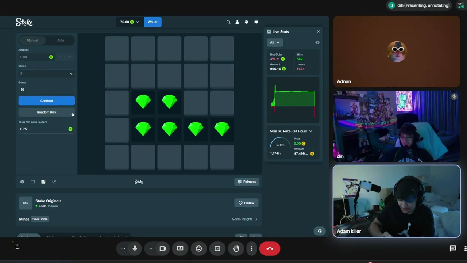Open the All filter dropdown in Live Stats
Image resolution: width=467 pixels, height=263 pixels.
tap(274, 43)
